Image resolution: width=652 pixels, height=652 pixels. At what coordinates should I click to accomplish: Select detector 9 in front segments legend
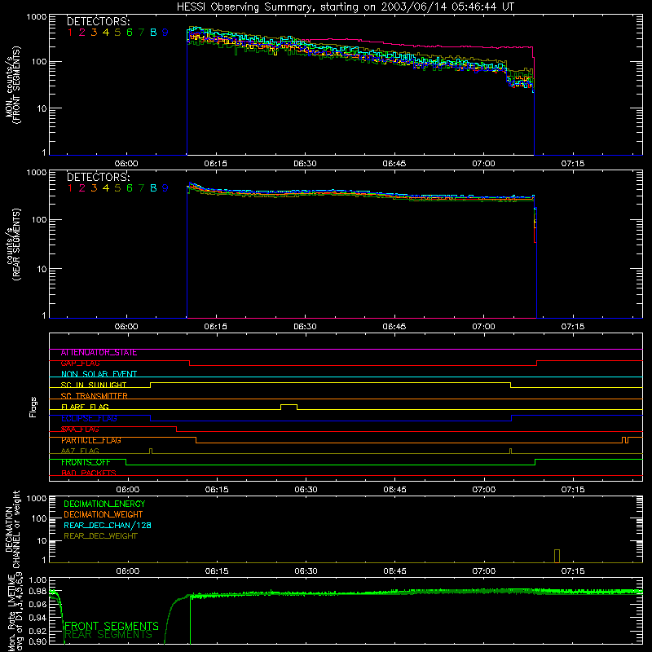pos(165,33)
